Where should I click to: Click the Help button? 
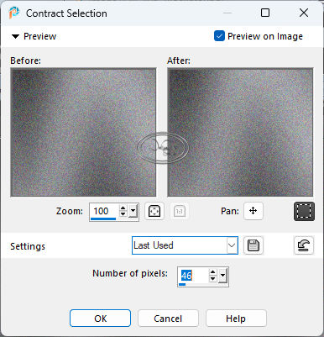click(x=236, y=319)
